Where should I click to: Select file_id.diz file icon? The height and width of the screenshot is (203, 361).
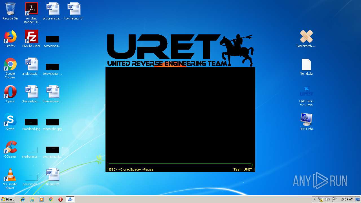306,67
